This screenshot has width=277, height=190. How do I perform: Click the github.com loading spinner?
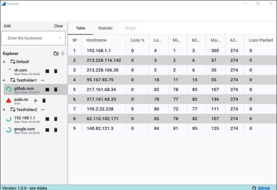click(8, 90)
